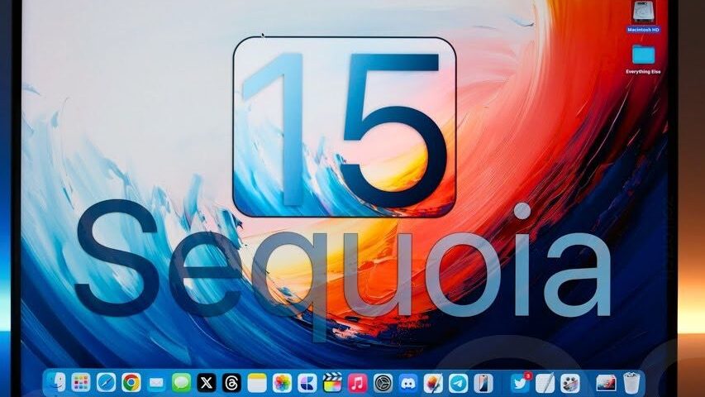This screenshot has height=397, width=705.
Task: Open the Trash in the dock
Action: pyautogui.click(x=631, y=383)
